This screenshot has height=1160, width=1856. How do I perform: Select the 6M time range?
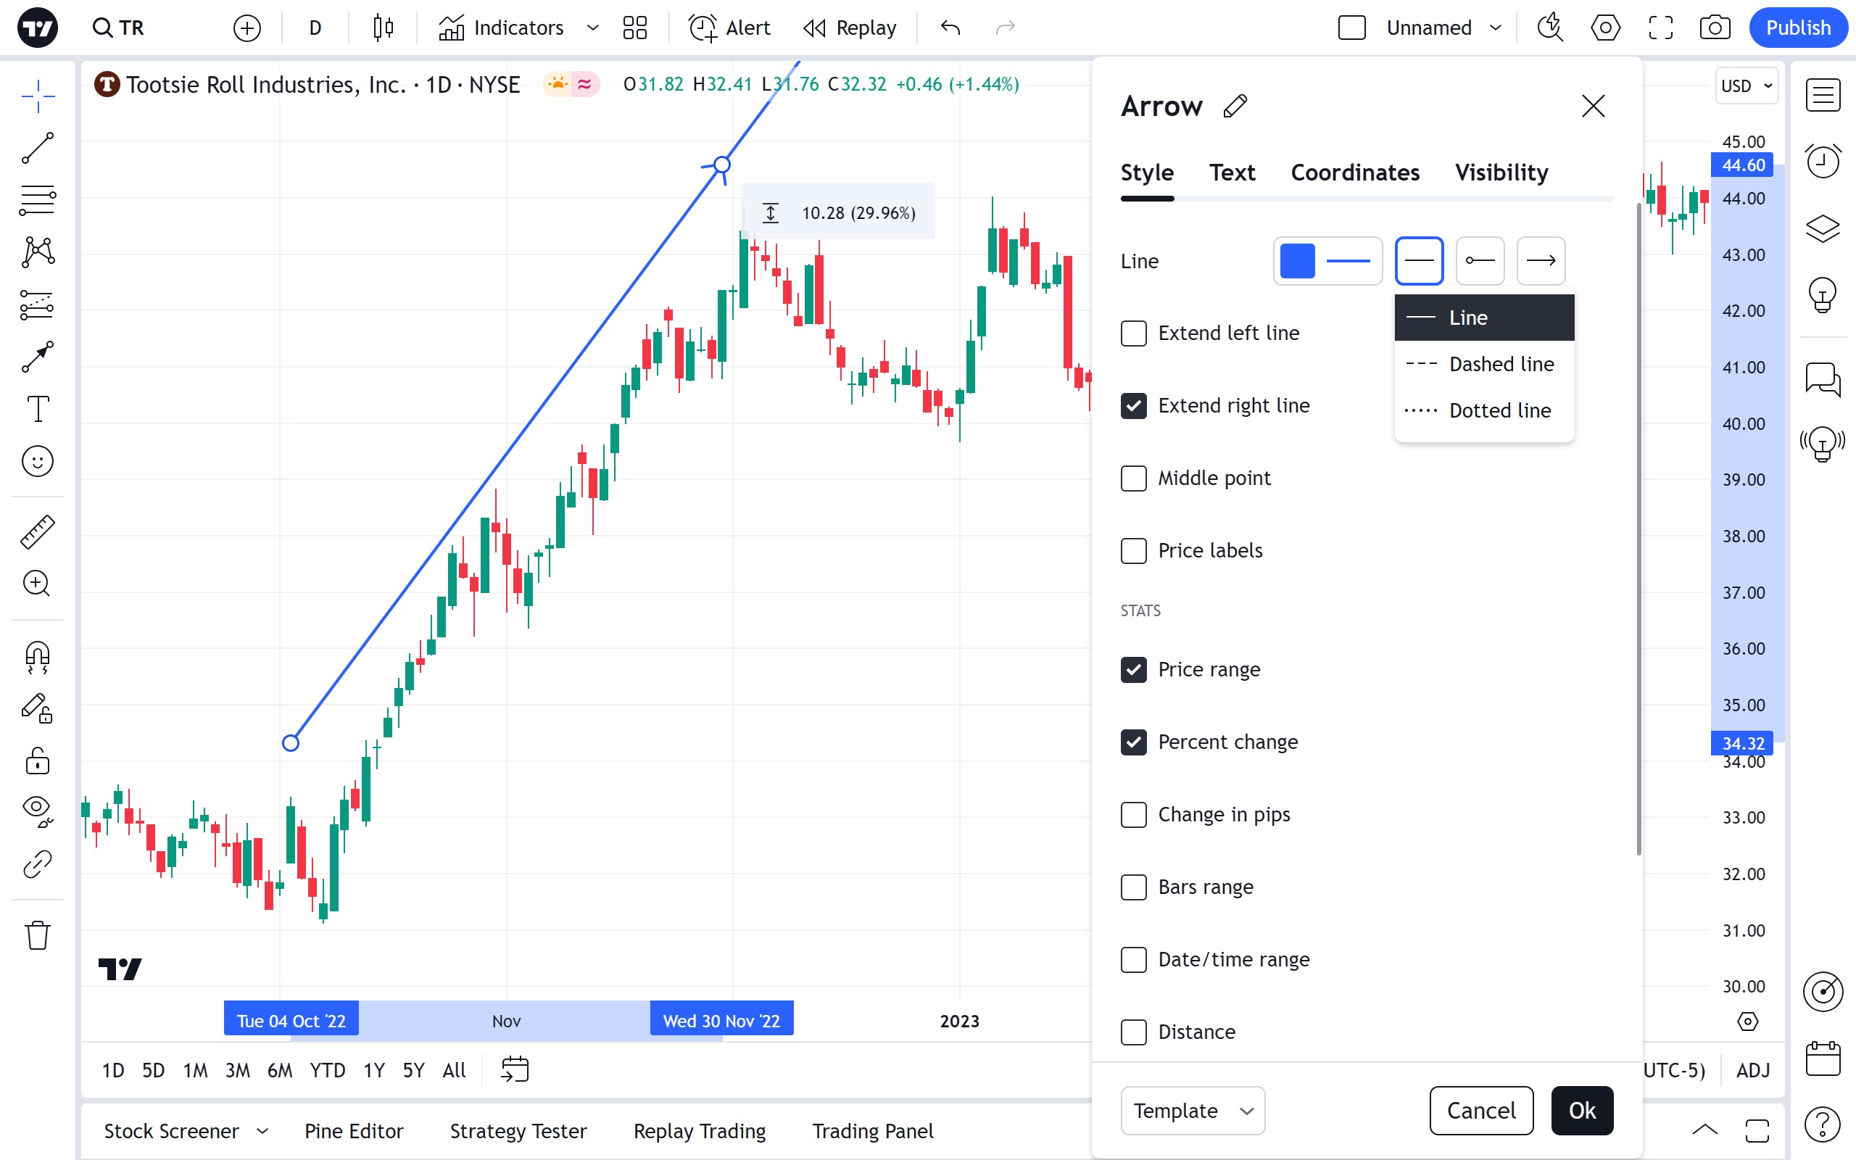[279, 1070]
